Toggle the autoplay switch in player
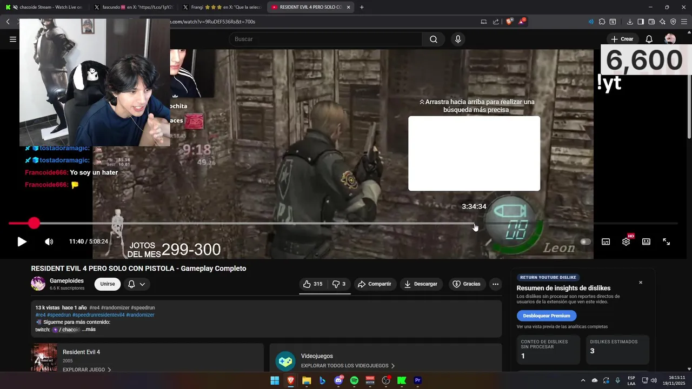692x389 pixels. [x=585, y=242]
